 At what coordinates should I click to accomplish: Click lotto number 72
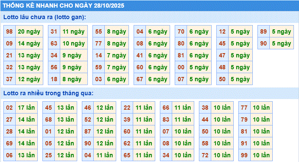coord(205,155)
